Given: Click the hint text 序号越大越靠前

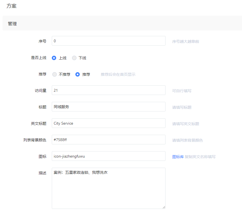Looking at the screenshot, I should coord(186,41).
